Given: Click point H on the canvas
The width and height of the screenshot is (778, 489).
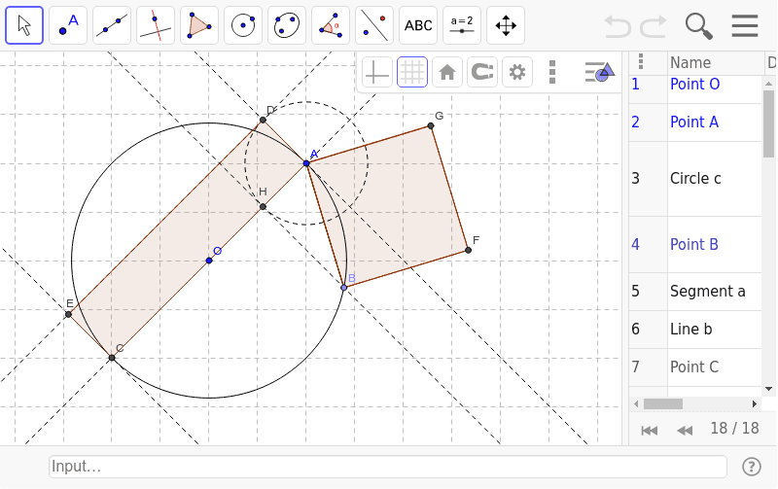Looking at the screenshot, I should point(263,207).
